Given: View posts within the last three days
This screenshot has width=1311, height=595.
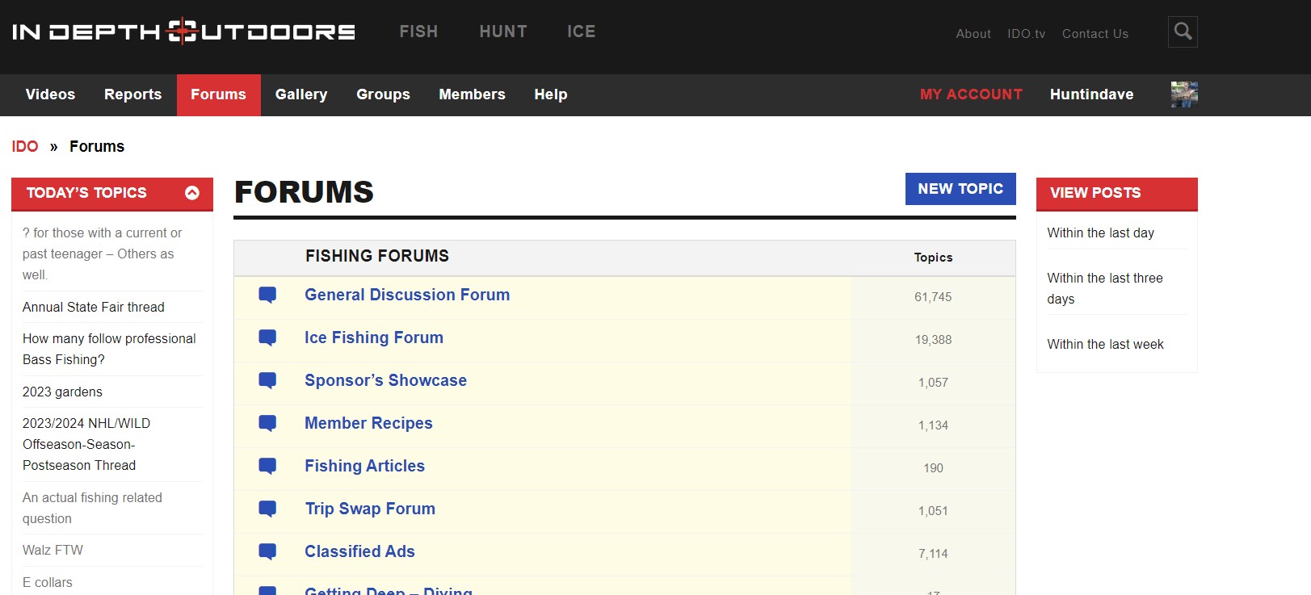Looking at the screenshot, I should (1105, 288).
